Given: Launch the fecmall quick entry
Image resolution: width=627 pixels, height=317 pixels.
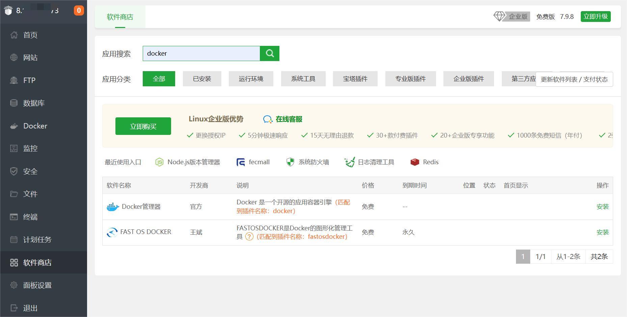Looking at the screenshot, I should (x=253, y=162).
